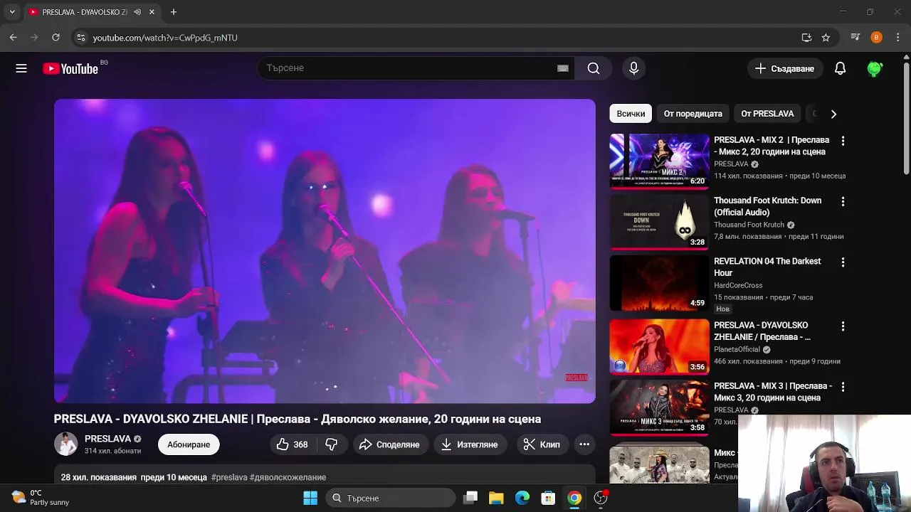View site information icon in address bar
This screenshot has width=911, height=512.
coord(80,38)
